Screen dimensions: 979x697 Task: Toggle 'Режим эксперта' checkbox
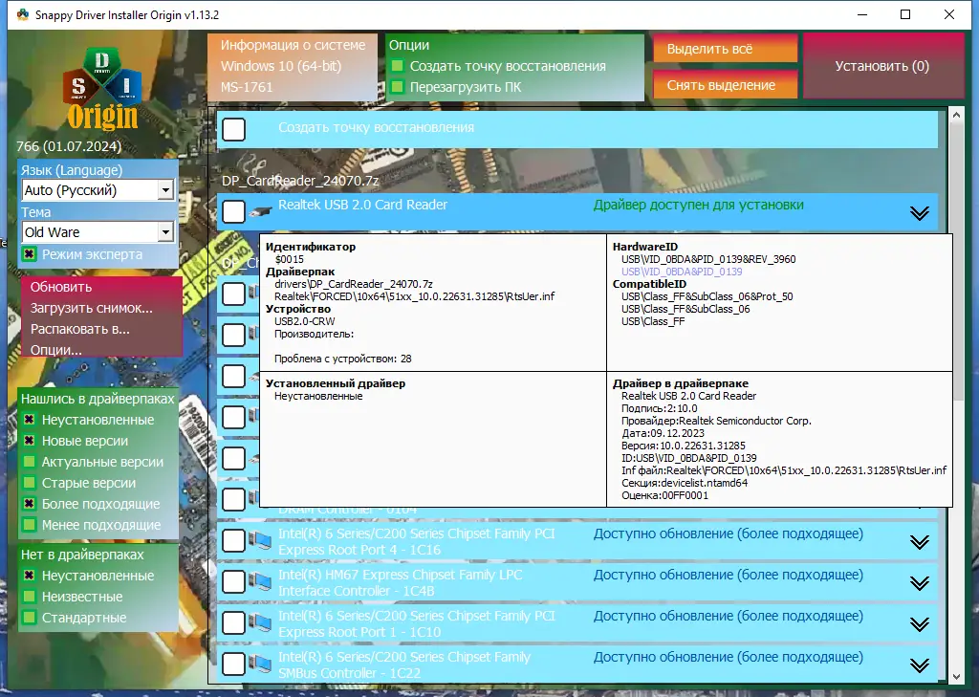29,254
